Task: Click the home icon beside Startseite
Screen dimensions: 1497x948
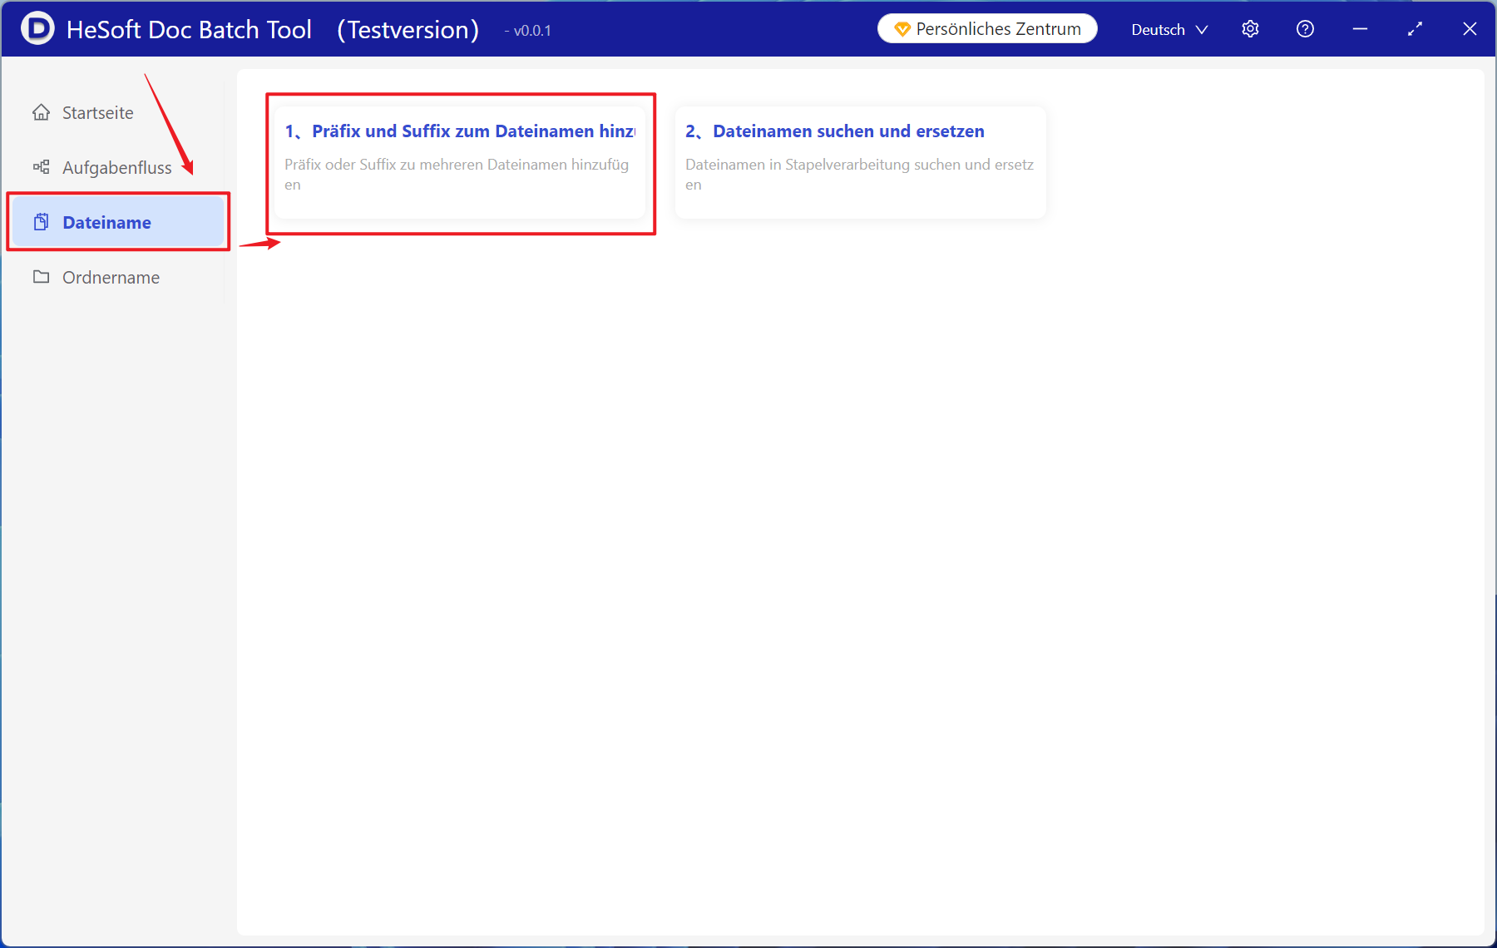Action: click(x=41, y=112)
